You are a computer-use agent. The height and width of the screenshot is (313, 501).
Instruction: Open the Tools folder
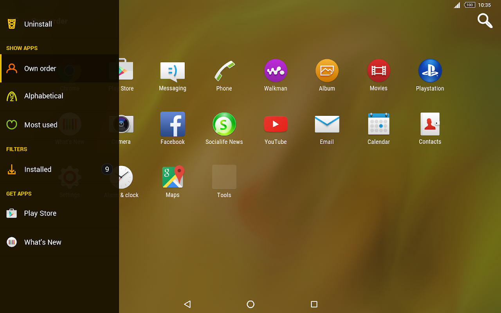pos(224,182)
